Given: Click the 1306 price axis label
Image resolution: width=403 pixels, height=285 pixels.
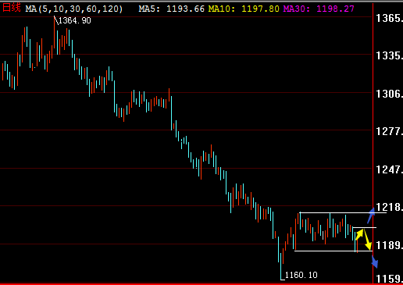Looking at the screenshot, I should tap(389, 94).
